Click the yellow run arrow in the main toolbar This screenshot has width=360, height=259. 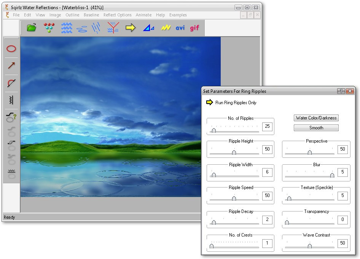131,28
